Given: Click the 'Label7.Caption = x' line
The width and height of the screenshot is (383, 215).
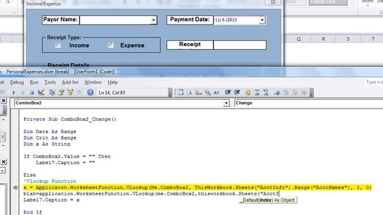Looking at the screenshot, I should click(x=51, y=200).
